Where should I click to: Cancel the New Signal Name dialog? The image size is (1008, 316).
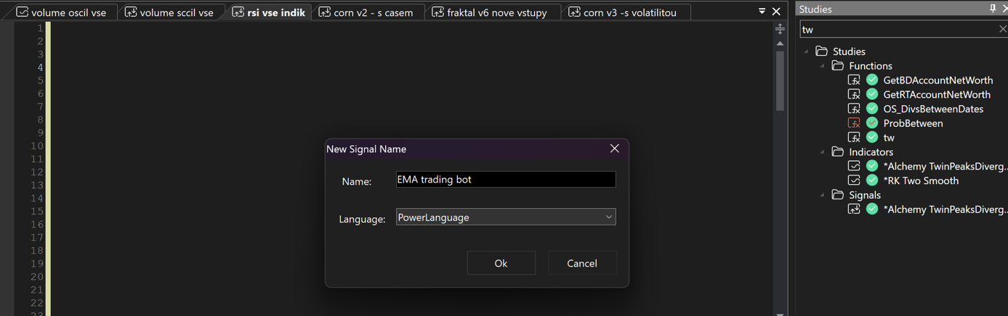click(x=582, y=263)
